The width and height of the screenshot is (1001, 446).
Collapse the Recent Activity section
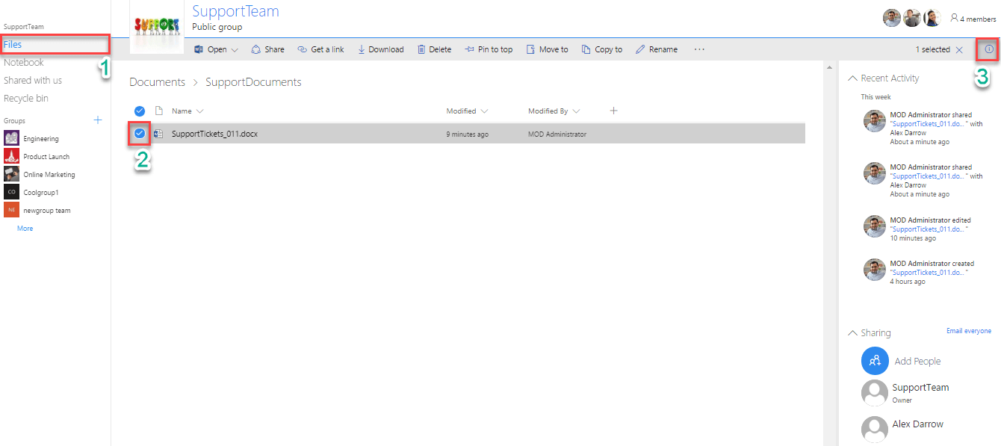(x=852, y=78)
